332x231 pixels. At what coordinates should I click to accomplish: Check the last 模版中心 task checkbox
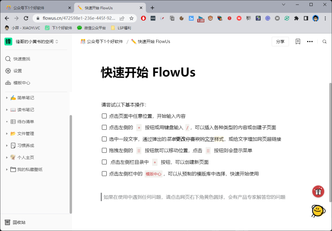104,173
